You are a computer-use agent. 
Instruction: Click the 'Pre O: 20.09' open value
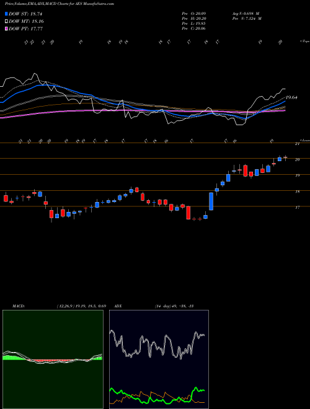(x=194, y=14)
